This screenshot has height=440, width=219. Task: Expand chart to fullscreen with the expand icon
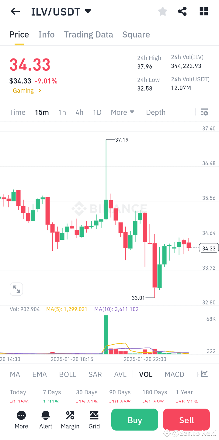click(16, 289)
